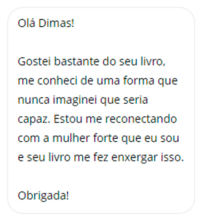The width and height of the screenshot is (205, 222).
Task: Click the word 'Gostei' starting the message
Action: coord(34,61)
